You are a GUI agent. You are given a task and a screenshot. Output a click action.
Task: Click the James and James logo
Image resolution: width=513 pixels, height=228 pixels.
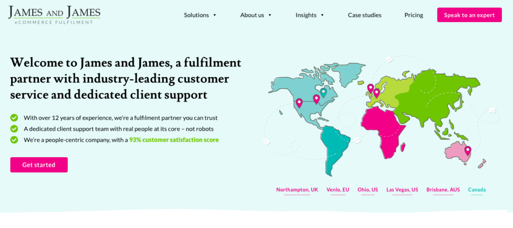pos(54,15)
